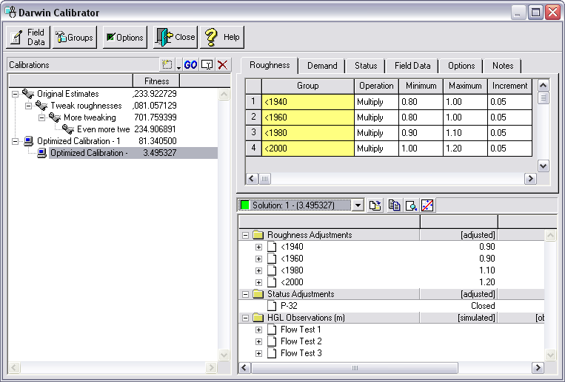Collapse the Status Adjustments folder
The image size is (565, 382).
(245, 294)
